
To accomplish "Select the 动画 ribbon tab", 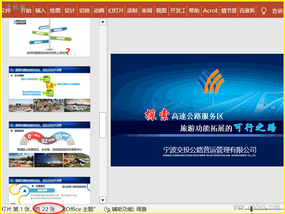I will coord(99,11).
